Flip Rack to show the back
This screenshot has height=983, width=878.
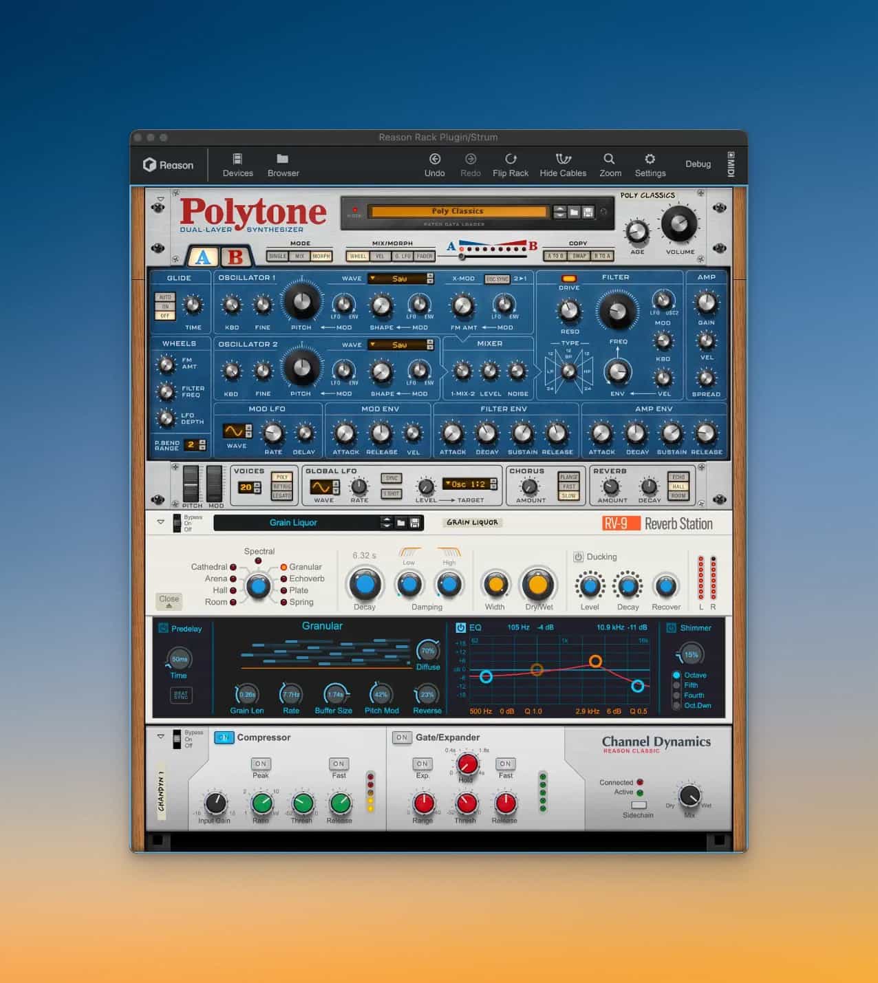pos(511,165)
